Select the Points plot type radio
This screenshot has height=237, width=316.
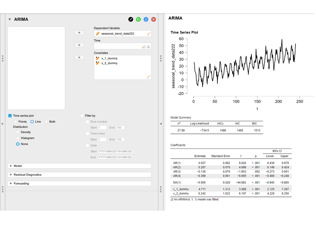(15, 122)
